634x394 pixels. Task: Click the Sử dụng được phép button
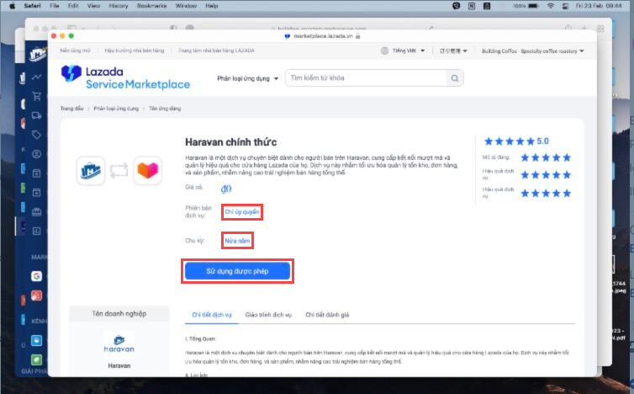237,271
